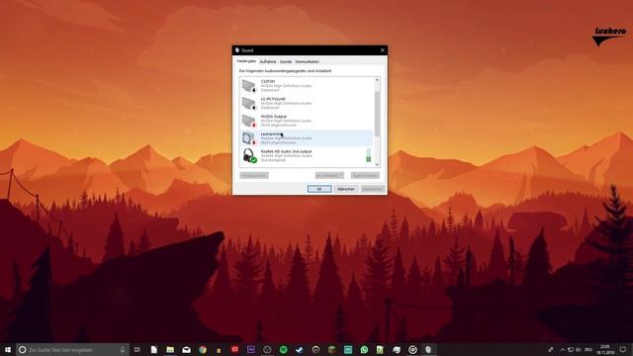
Task: Click the Konfigurieren button
Action: pyautogui.click(x=254, y=176)
